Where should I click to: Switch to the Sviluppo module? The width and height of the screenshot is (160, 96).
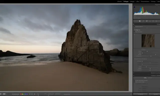point(126,1)
